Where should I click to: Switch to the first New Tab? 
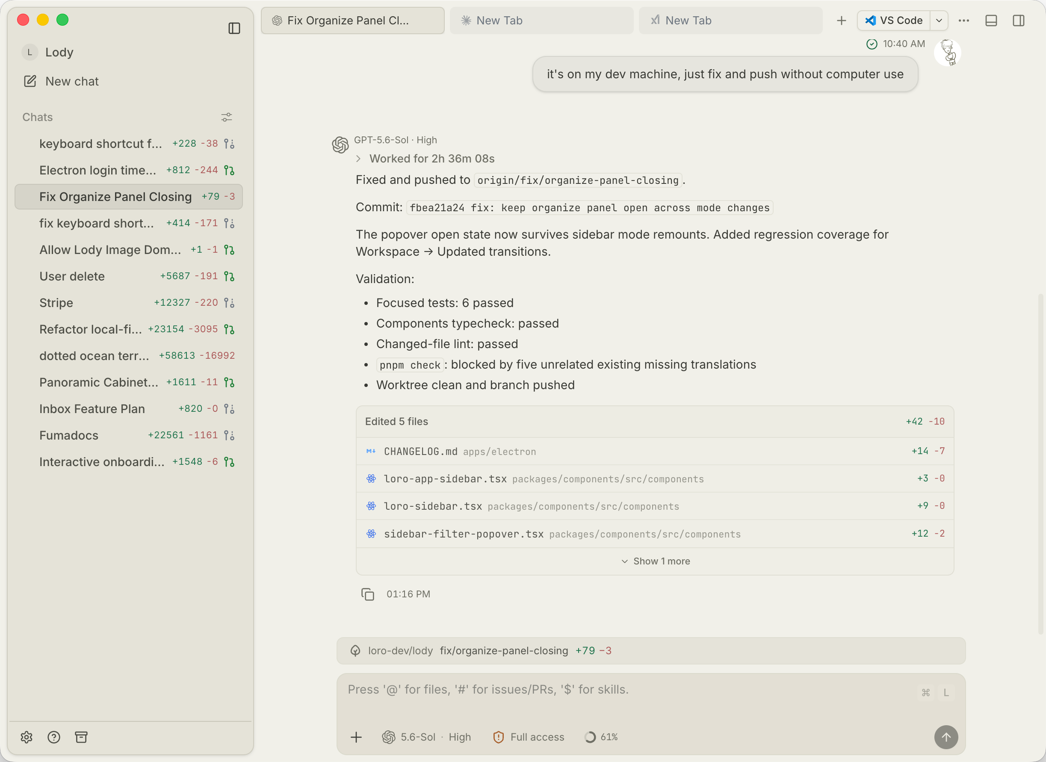coord(541,20)
